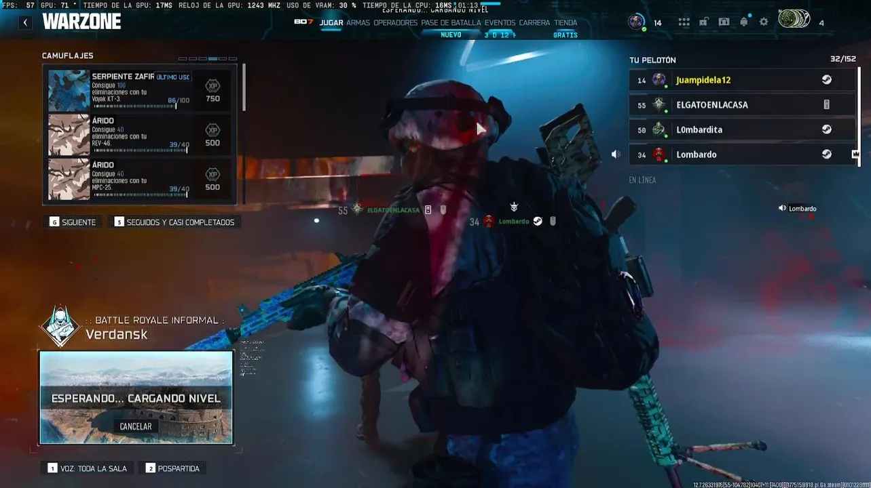The image size is (871, 488).
Task: Select ELGATOENLACASA name in squad
Action: 712,105
